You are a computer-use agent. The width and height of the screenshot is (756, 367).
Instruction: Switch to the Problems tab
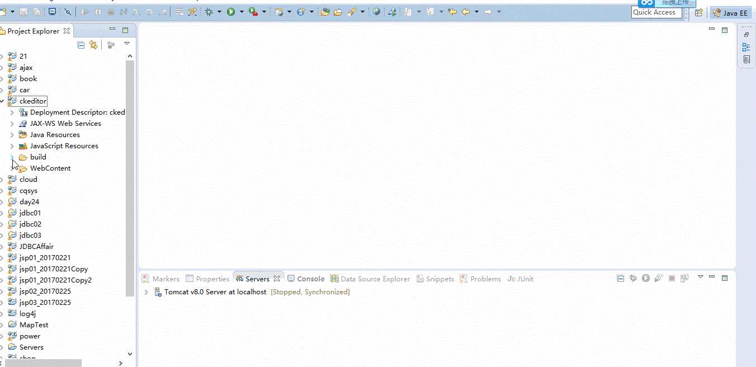click(x=480, y=279)
